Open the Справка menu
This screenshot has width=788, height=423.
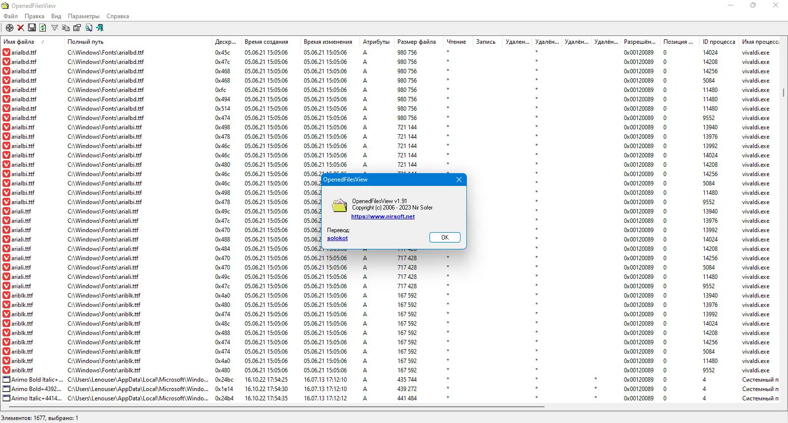coord(118,16)
